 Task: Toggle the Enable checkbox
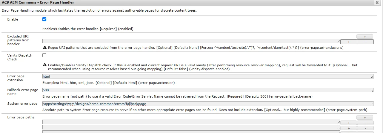(x=44, y=19)
